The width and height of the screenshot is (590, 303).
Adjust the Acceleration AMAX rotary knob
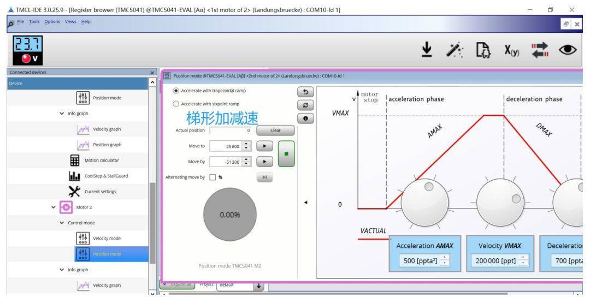424,199
